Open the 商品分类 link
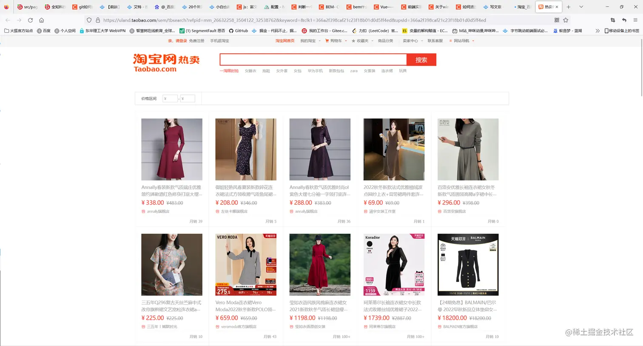This screenshot has width=643, height=346. point(385,41)
